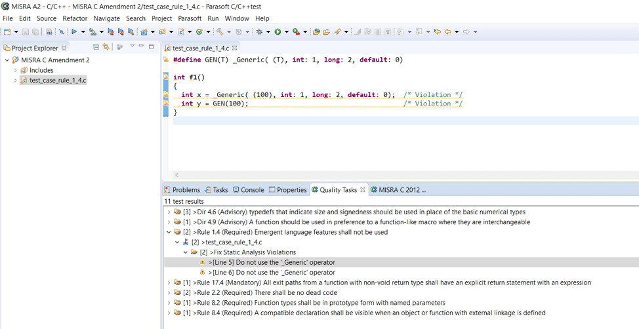
Task: Click the Build hammer icon
Action: tap(220, 31)
